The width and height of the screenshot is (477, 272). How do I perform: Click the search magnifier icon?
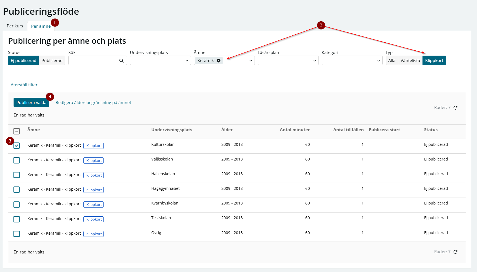click(x=121, y=61)
